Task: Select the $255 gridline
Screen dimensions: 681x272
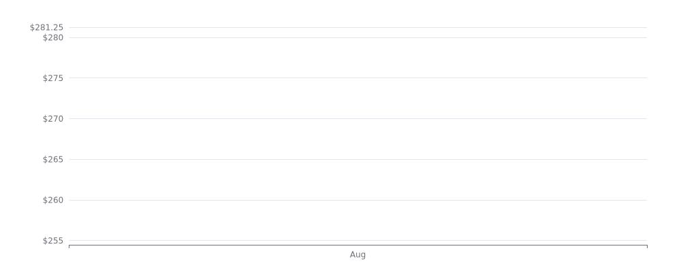Action: 358,240
